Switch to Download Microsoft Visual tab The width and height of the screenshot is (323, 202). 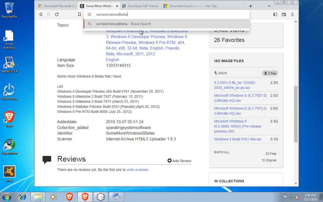click(x=57, y=6)
